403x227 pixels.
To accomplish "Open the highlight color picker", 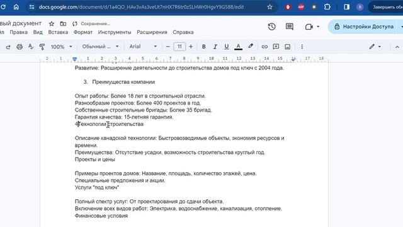I will click(251, 47).
